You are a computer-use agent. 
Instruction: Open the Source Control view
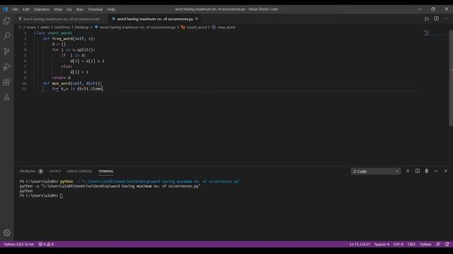pyautogui.click(x=6, y=52)
